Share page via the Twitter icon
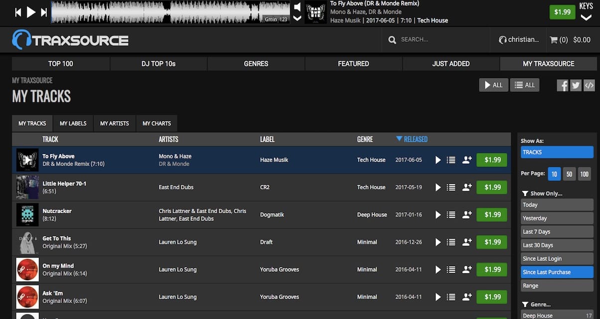This screenshot has width=600, height=319. coord(576,85)
